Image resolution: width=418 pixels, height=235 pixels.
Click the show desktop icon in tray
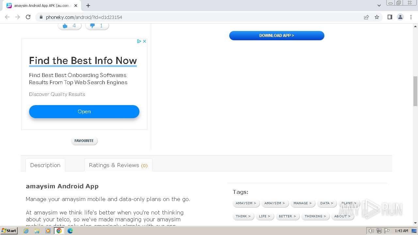point(414,231)
